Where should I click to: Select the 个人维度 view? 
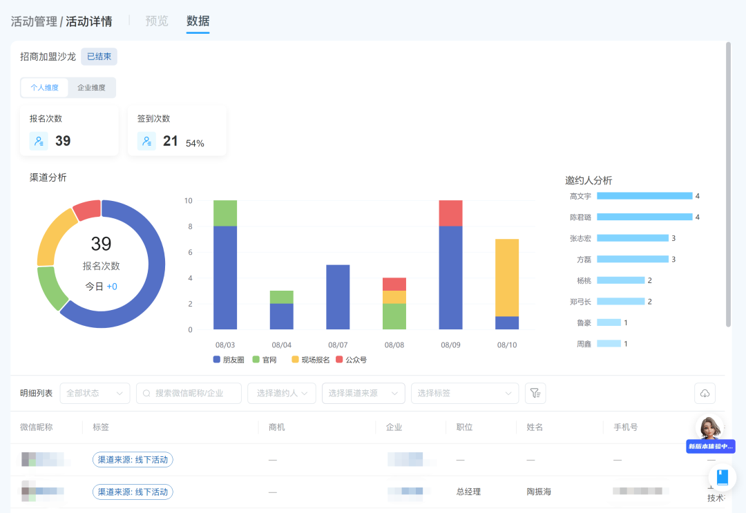pyautogui.click(x=44, y=88)
